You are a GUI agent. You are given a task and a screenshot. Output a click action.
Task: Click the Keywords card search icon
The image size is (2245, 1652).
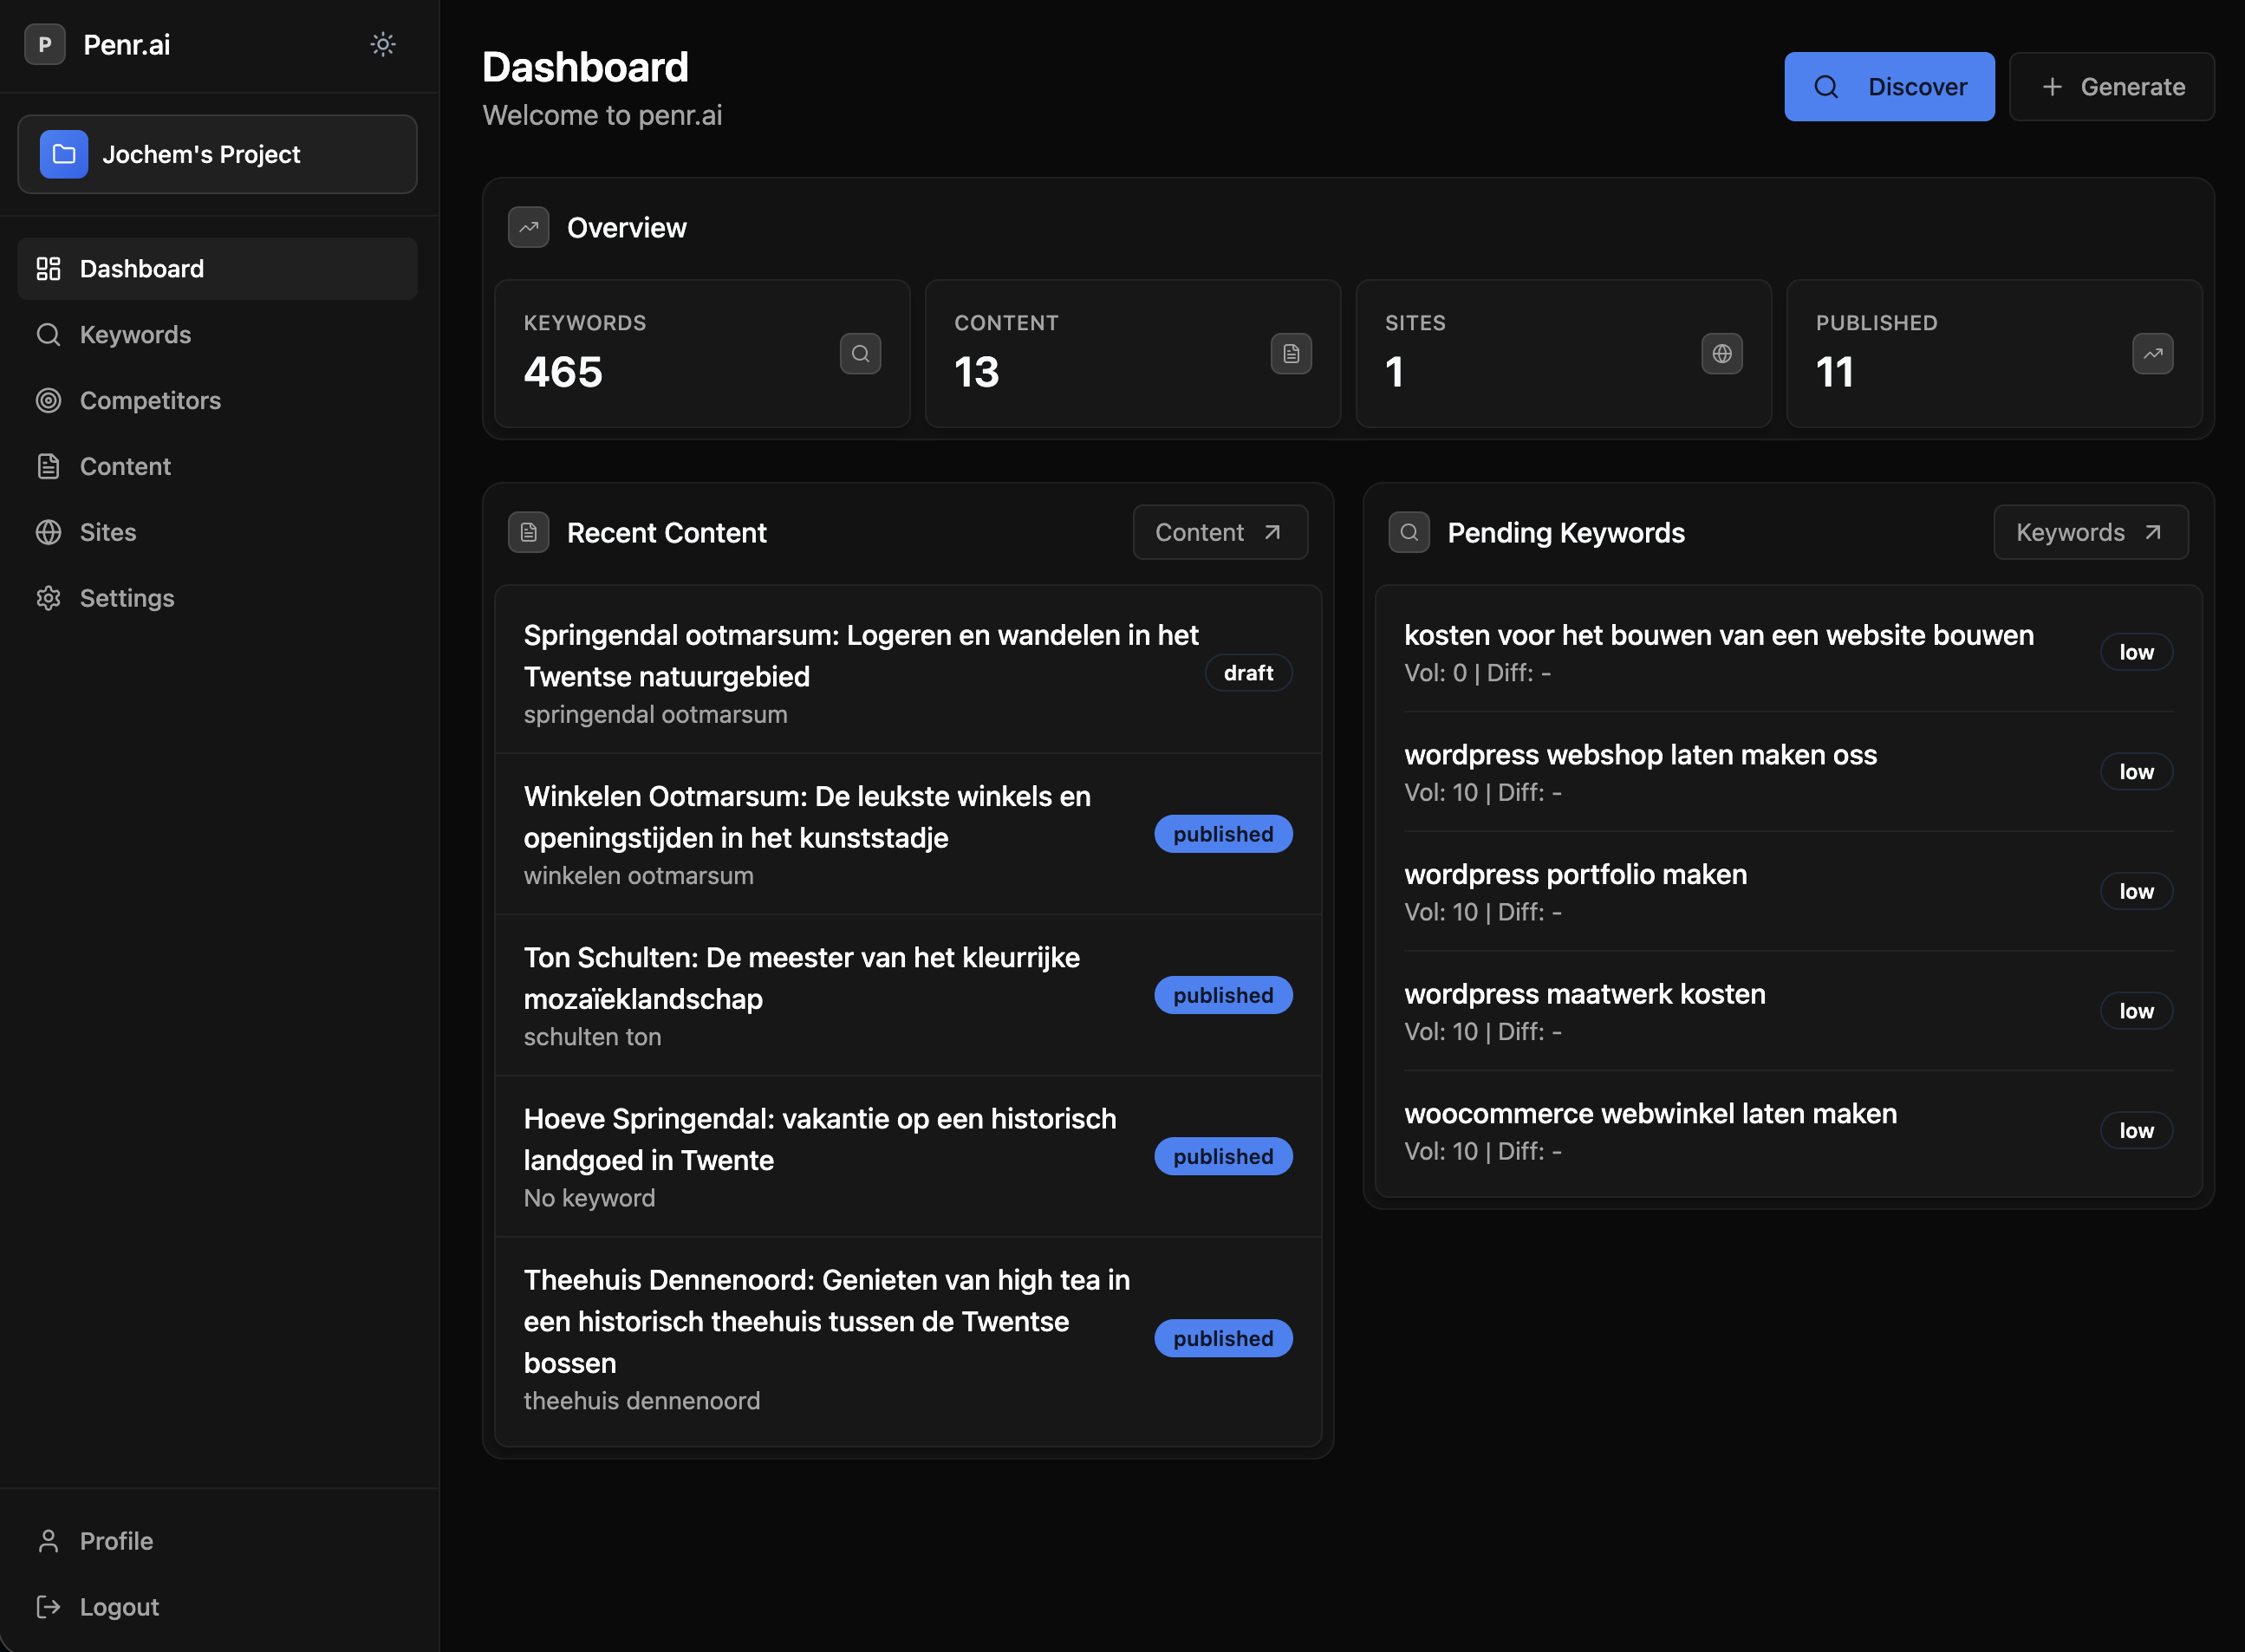[x=860, y=354]
